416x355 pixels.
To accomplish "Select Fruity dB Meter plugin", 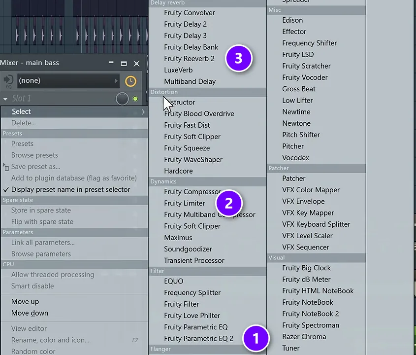I will (306, 279).
